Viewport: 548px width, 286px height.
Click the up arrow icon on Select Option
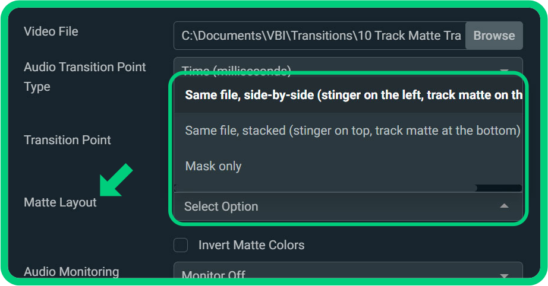[x=504, y=206]
